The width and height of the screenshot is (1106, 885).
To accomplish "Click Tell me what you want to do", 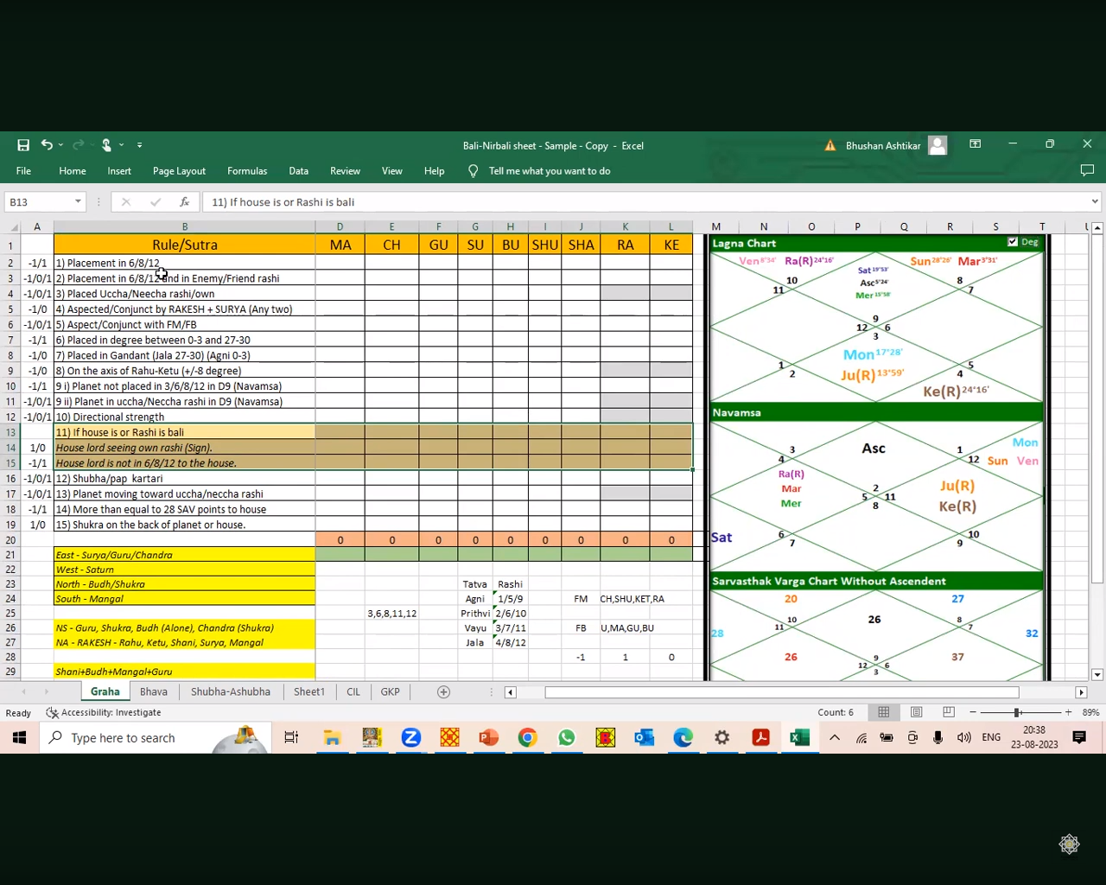I will click(549, 171).
